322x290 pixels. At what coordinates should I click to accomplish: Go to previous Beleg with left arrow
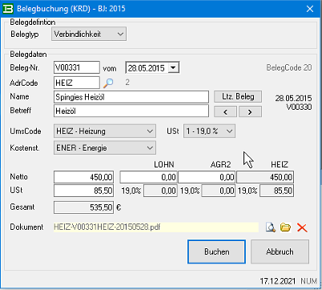[x=225, y=112]
